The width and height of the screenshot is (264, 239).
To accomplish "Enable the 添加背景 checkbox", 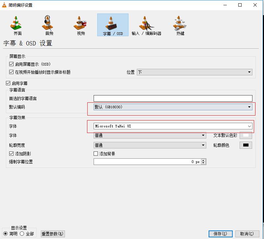I will point(96,154).
